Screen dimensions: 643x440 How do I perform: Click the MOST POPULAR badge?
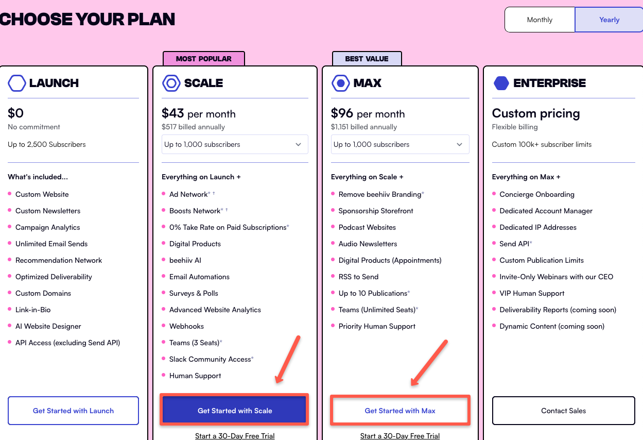(x=204, y=59)
